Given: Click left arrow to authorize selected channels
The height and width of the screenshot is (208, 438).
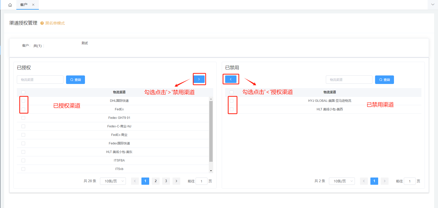Looking at the screenshot, I should (x=231, y=79).
